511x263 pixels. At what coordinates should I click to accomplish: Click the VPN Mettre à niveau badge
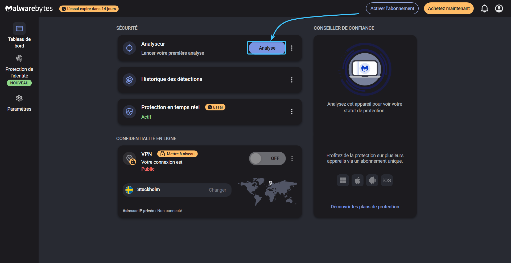coord(178,154)
